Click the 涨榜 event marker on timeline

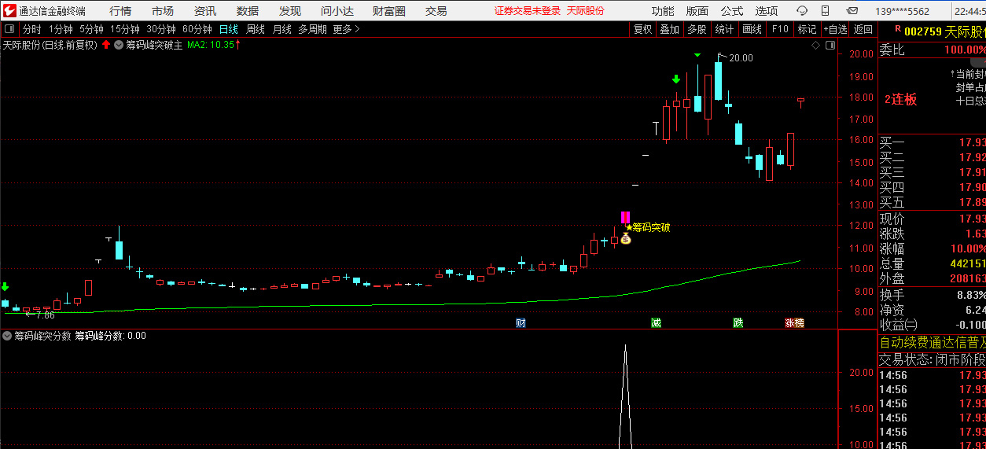pyautogui.click(x=794, y=322)
